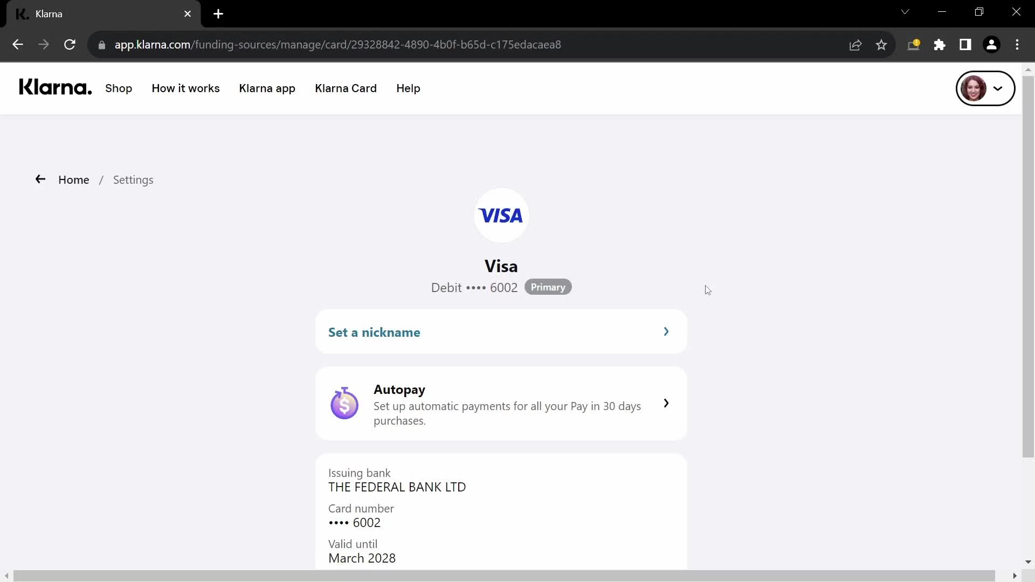Click the Card number label
The height and width of the screenshot is (582, 1035).
361,509
